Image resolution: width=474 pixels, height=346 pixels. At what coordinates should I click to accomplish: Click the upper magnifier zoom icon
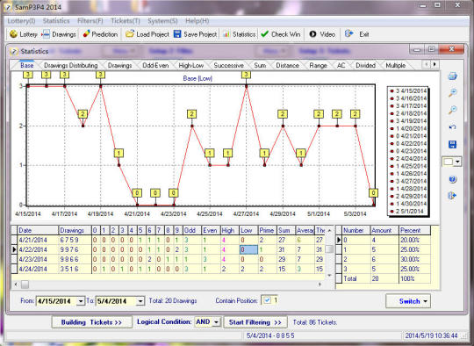tap(452, 93)
